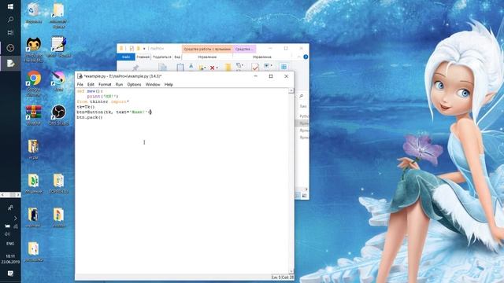Image resolution: width=504 pixels, height=283 pixels.
Task: Open Edit menu in IDLE editor
Action: [91, 84]
